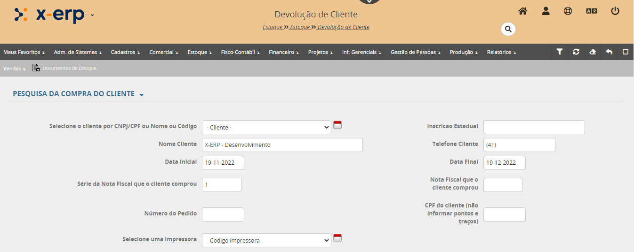Click the Devolução de Cliente breadcrumb link
The width and height of the screenshot is (634, 252).
pos(343,27)
